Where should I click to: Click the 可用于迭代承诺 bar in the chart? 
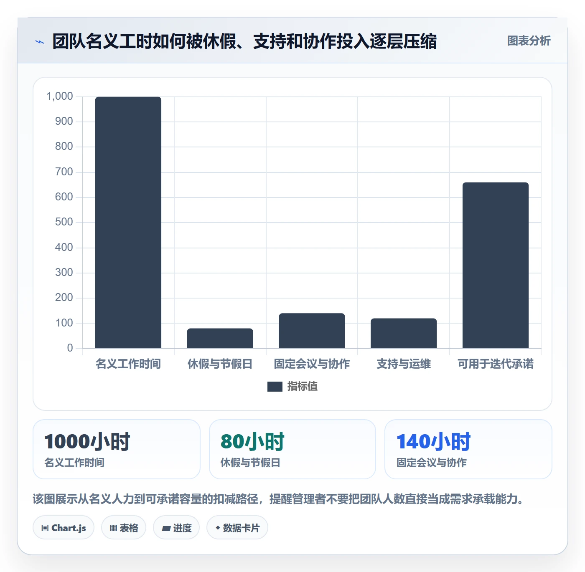(x=496, y=265)
